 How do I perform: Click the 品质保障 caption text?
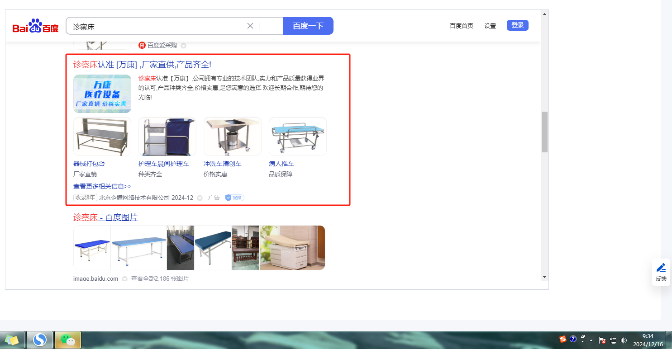click(281, 174)
